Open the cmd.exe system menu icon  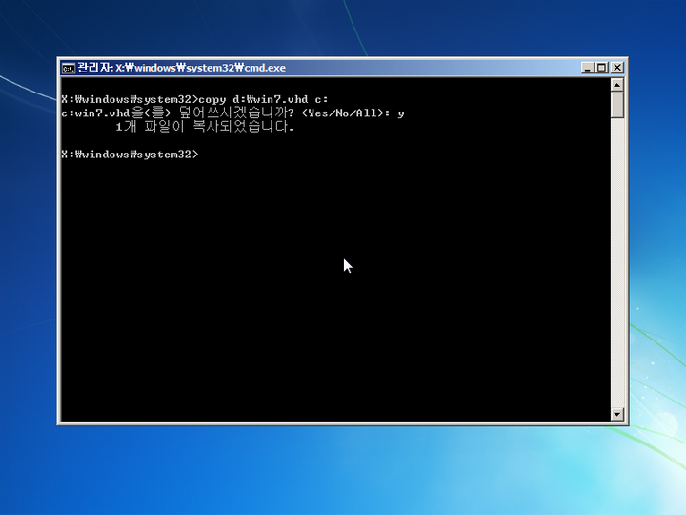(68, 68)
